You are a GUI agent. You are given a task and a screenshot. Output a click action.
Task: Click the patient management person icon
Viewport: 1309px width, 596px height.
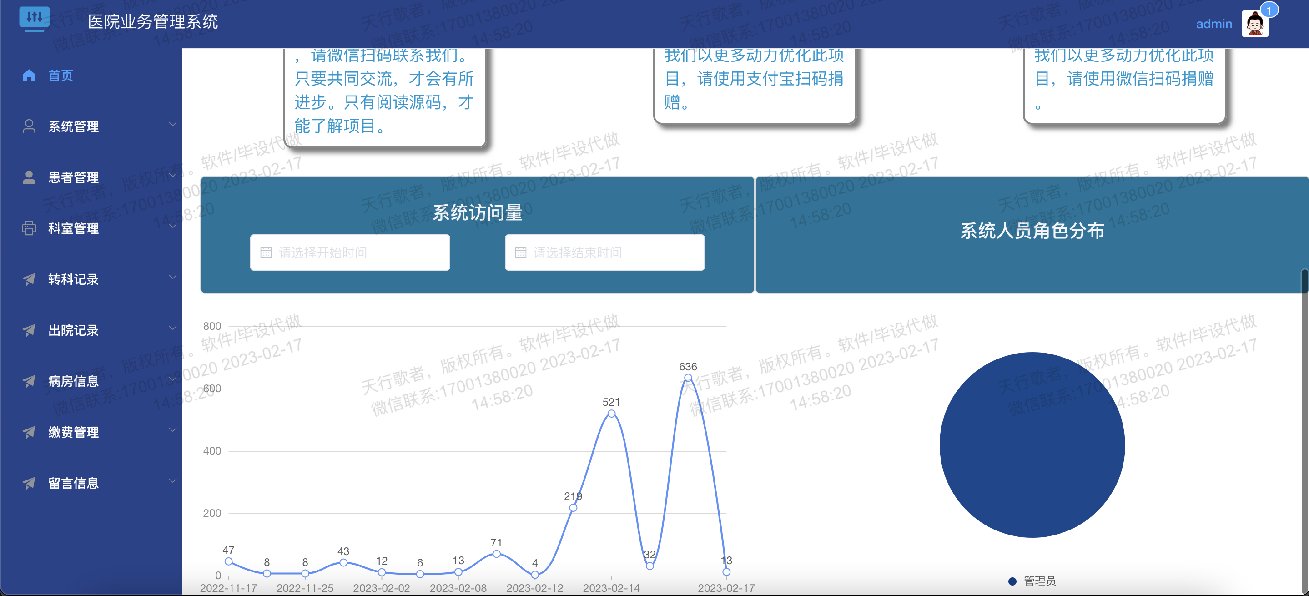(29, 177)
